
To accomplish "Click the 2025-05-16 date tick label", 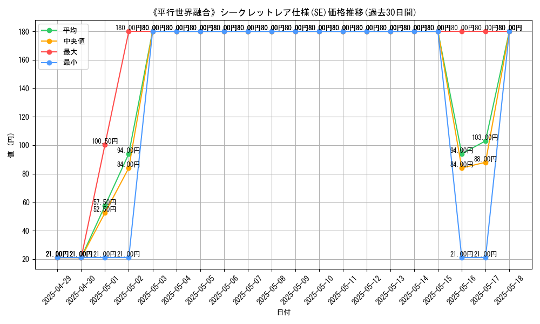I will pos(461,290).
